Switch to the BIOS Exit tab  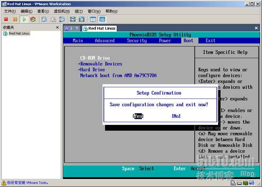pyautogui.click(x=210, y=41)
